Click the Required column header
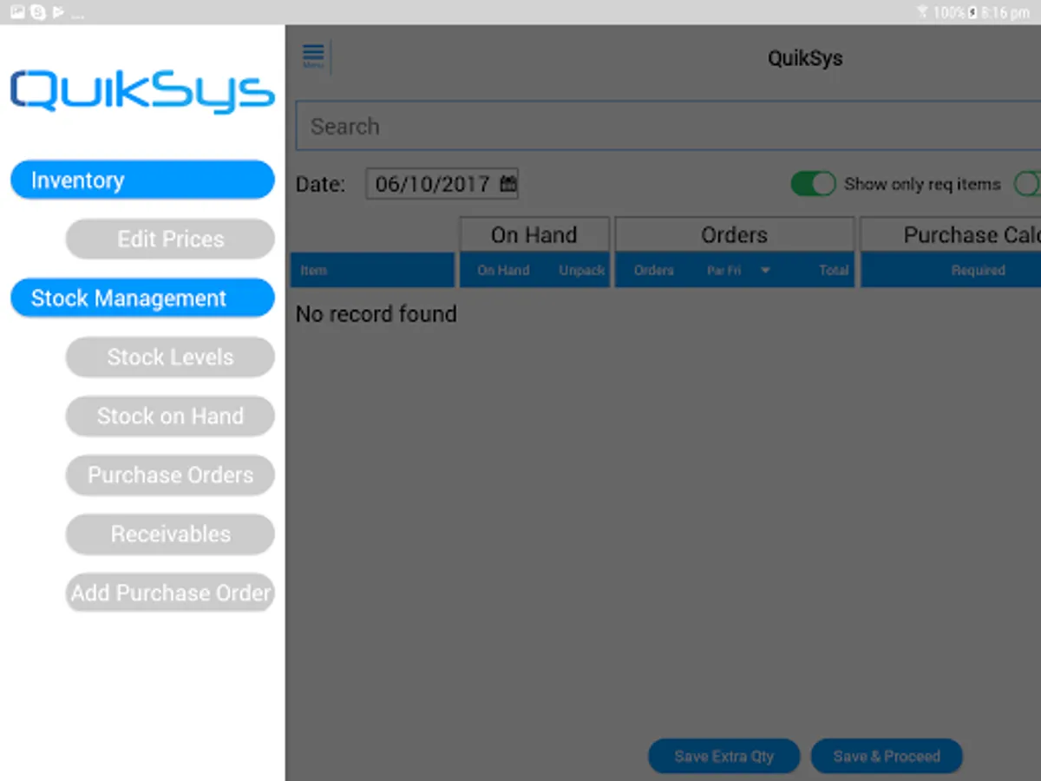Viewport: 1041px width, 781px height. 978,271
